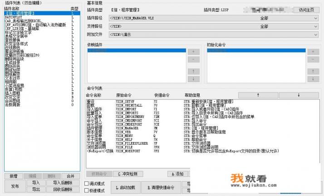324x196 pixels.
Task: Open the 插件路径 dropdown
Action: (x=214, y=18)
